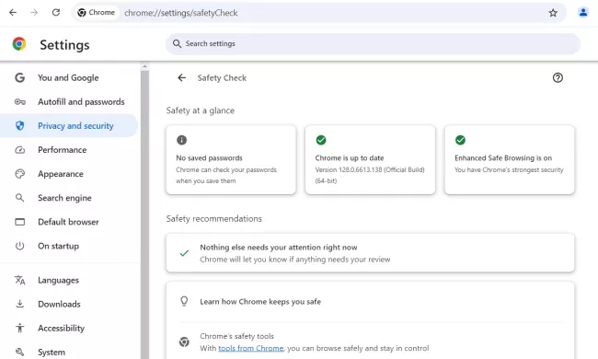Viewport: 598px width, 359px height.
Task: Click the Google G icon in sidebar
Action: click(20, 78)
